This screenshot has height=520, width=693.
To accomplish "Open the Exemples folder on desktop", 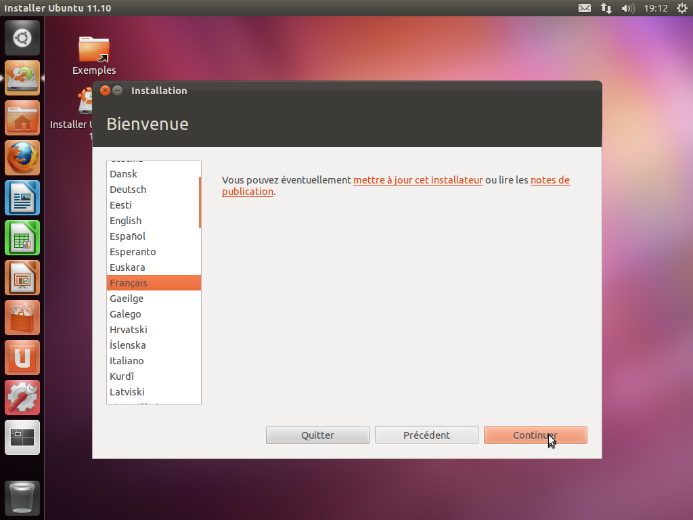I will point(94,56).
